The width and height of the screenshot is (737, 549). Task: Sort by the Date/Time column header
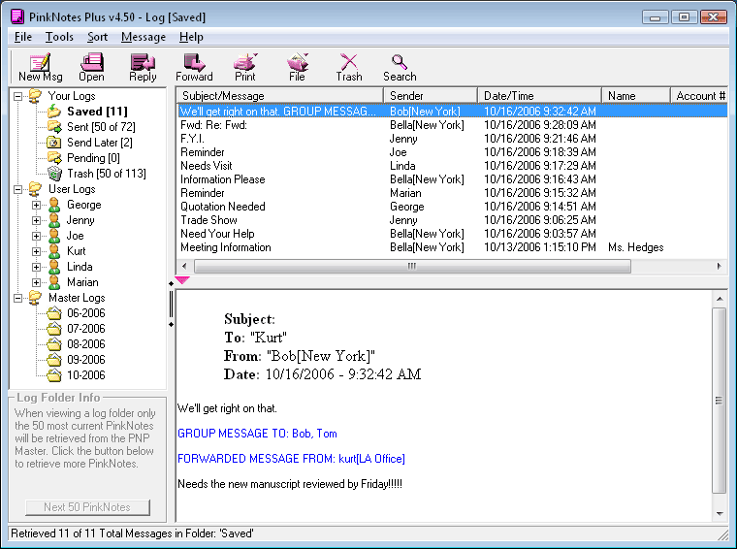click(x=539, y=95)
